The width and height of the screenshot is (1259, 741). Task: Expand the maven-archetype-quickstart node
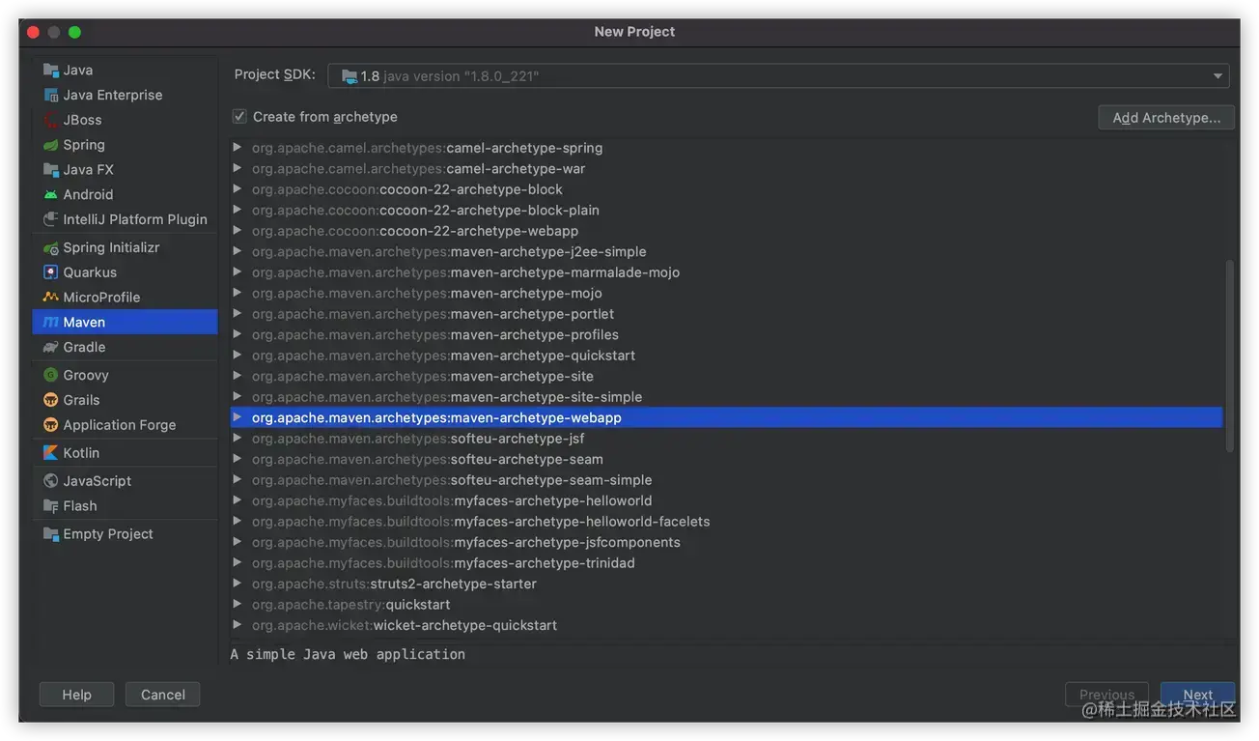click(x=238, y=356)
